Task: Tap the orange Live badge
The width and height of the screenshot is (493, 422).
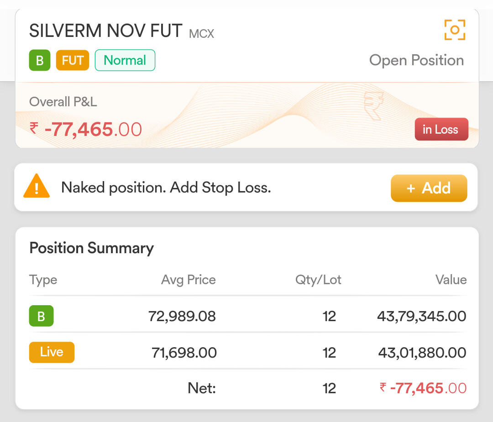Action: pyautogui.click(x=52, y=353)
